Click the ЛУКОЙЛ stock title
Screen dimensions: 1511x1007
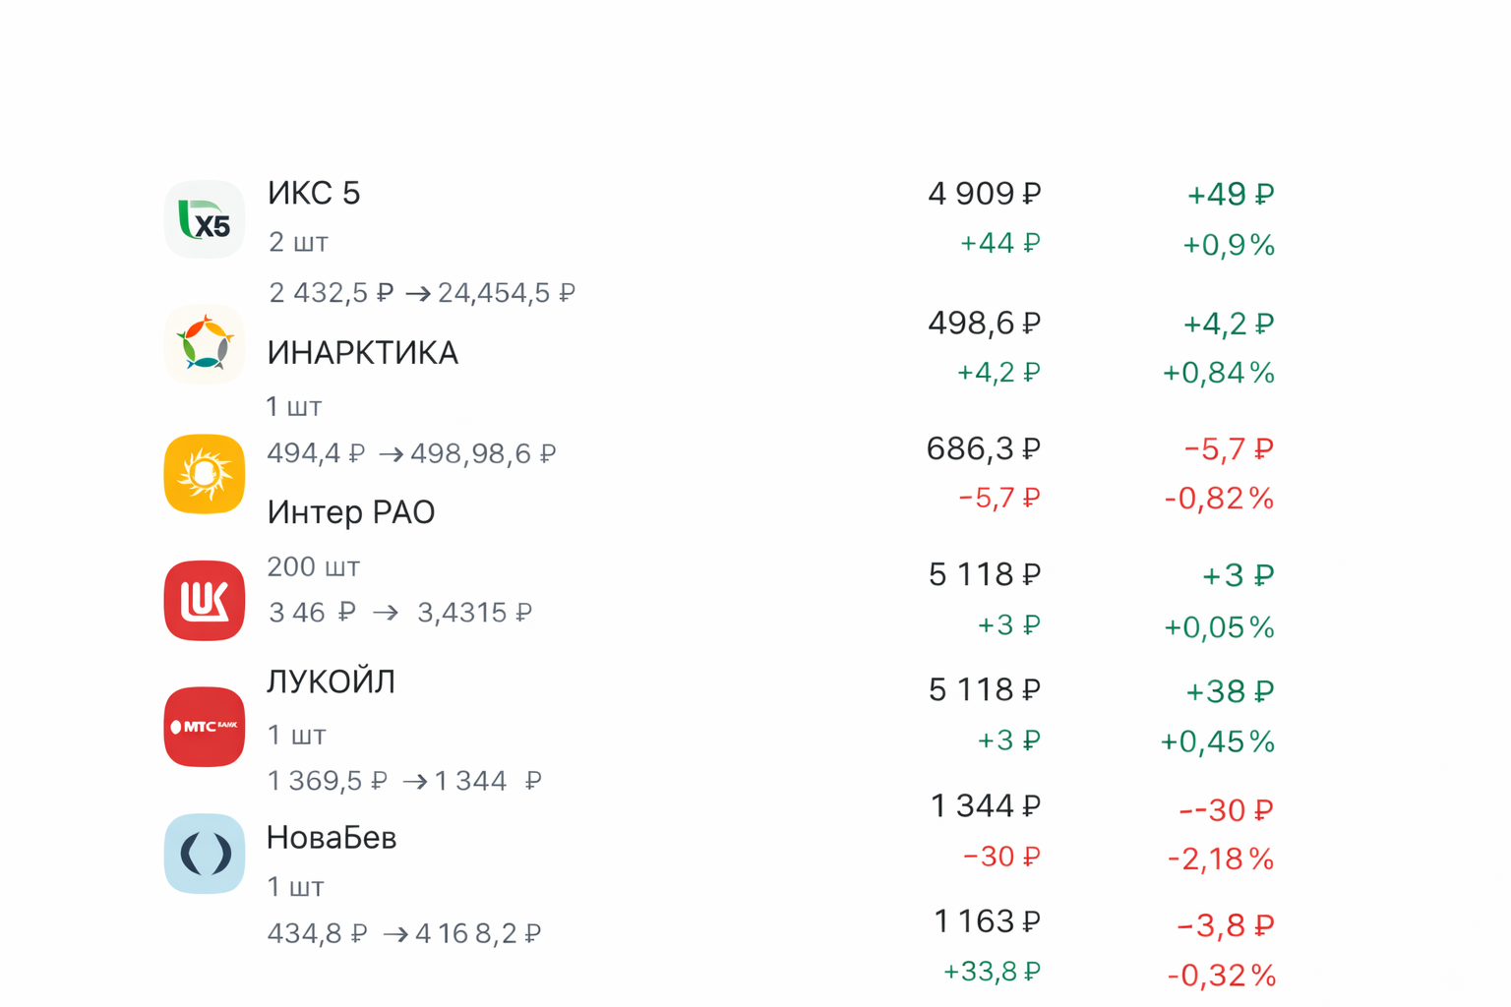point(331,681)
